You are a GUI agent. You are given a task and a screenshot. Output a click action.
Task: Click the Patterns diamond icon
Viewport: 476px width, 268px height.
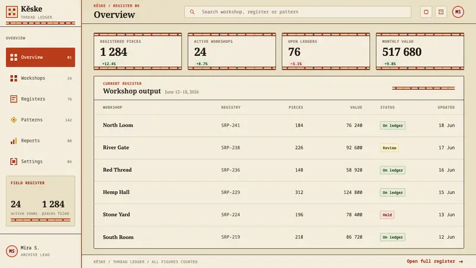(x=14, y=120)
